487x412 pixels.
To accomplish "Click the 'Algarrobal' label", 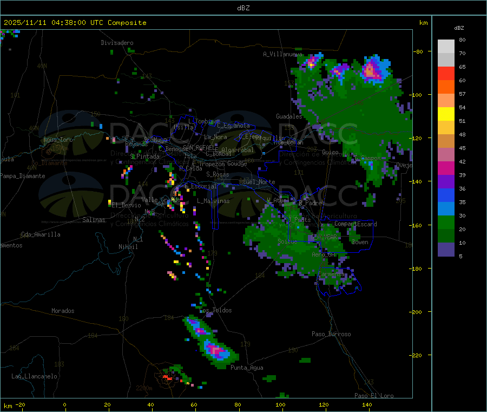I will (x=238, y=150).
